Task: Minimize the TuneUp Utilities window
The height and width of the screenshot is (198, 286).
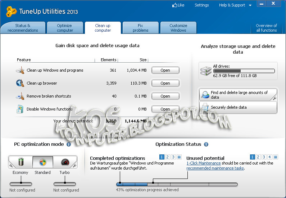Action: [262, 4]
